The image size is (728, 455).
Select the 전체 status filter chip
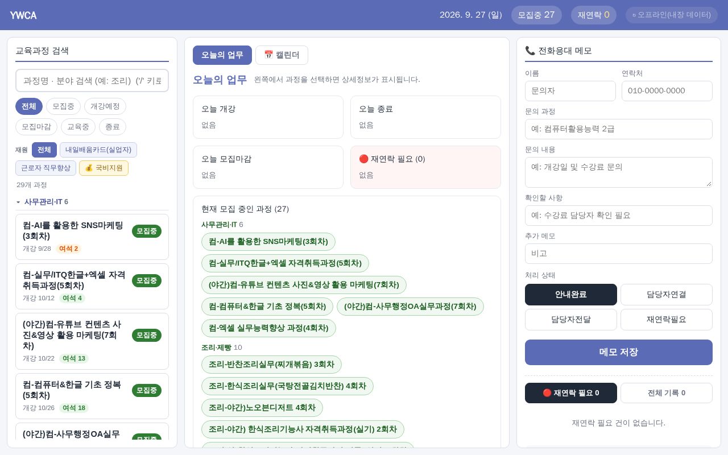point(29,106)
